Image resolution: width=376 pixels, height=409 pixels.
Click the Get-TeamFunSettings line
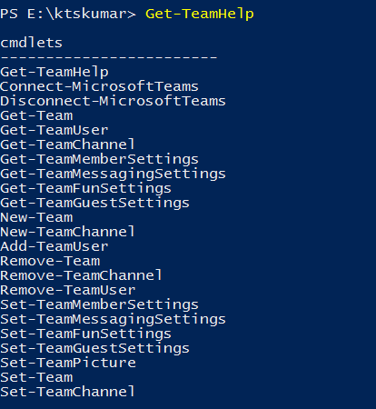pos(85,189)
